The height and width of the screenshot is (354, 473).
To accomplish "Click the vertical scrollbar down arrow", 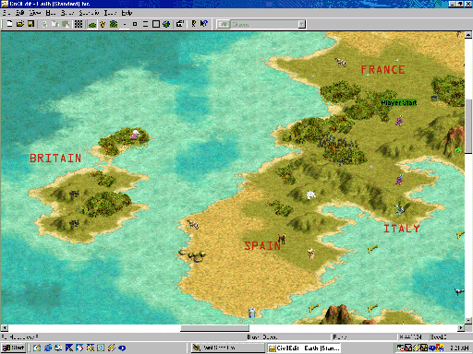I will coord(468,321).
